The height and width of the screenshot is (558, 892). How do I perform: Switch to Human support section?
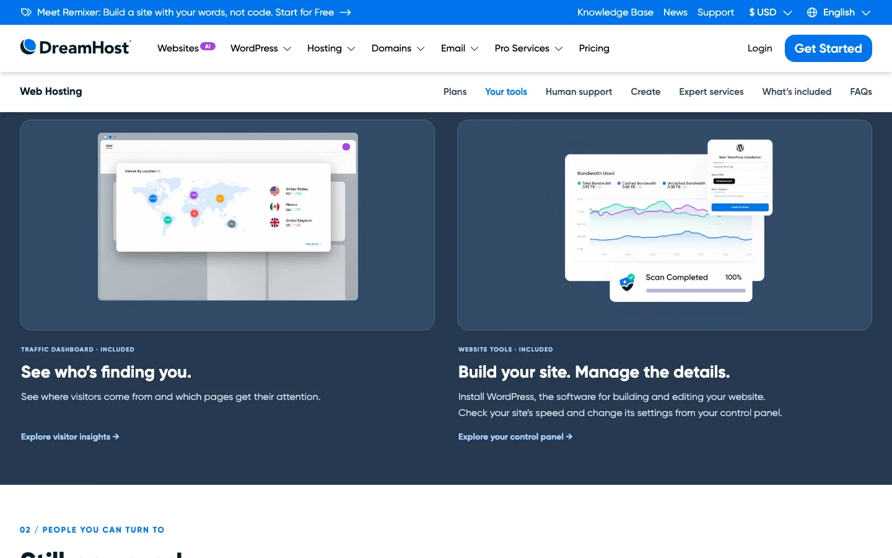pyautogui.click(x=579, y=92)
